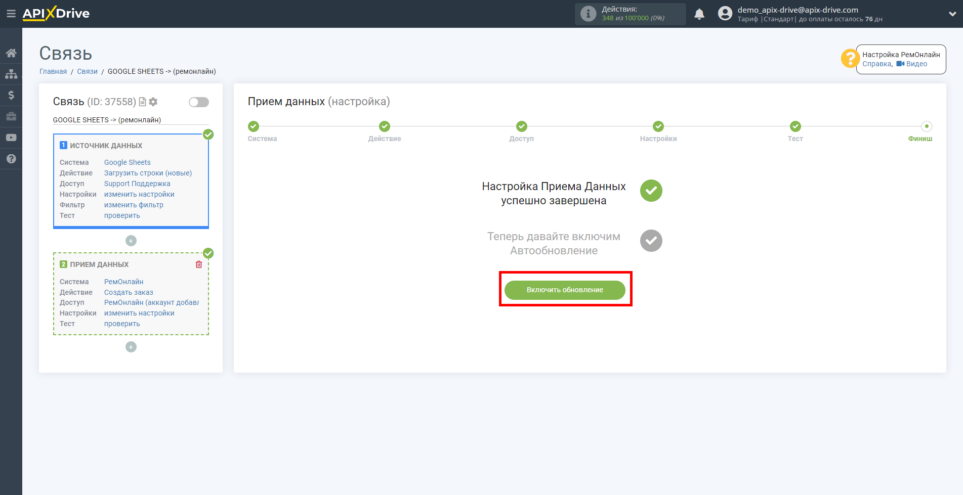Image resolution: width=963 pixels, height=495 pixels.
Task: Go to Главная breadcrumb
Action: point(53,71)
